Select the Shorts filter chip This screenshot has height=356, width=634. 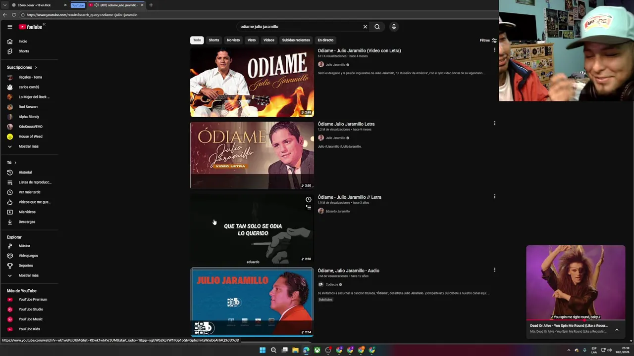[x=214, y=40]
